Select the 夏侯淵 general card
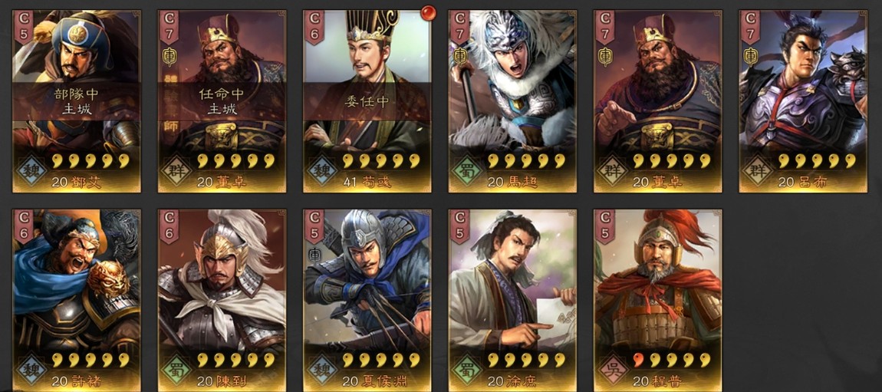The height and width of the screenshot is (392, 882). pos(367,300)
